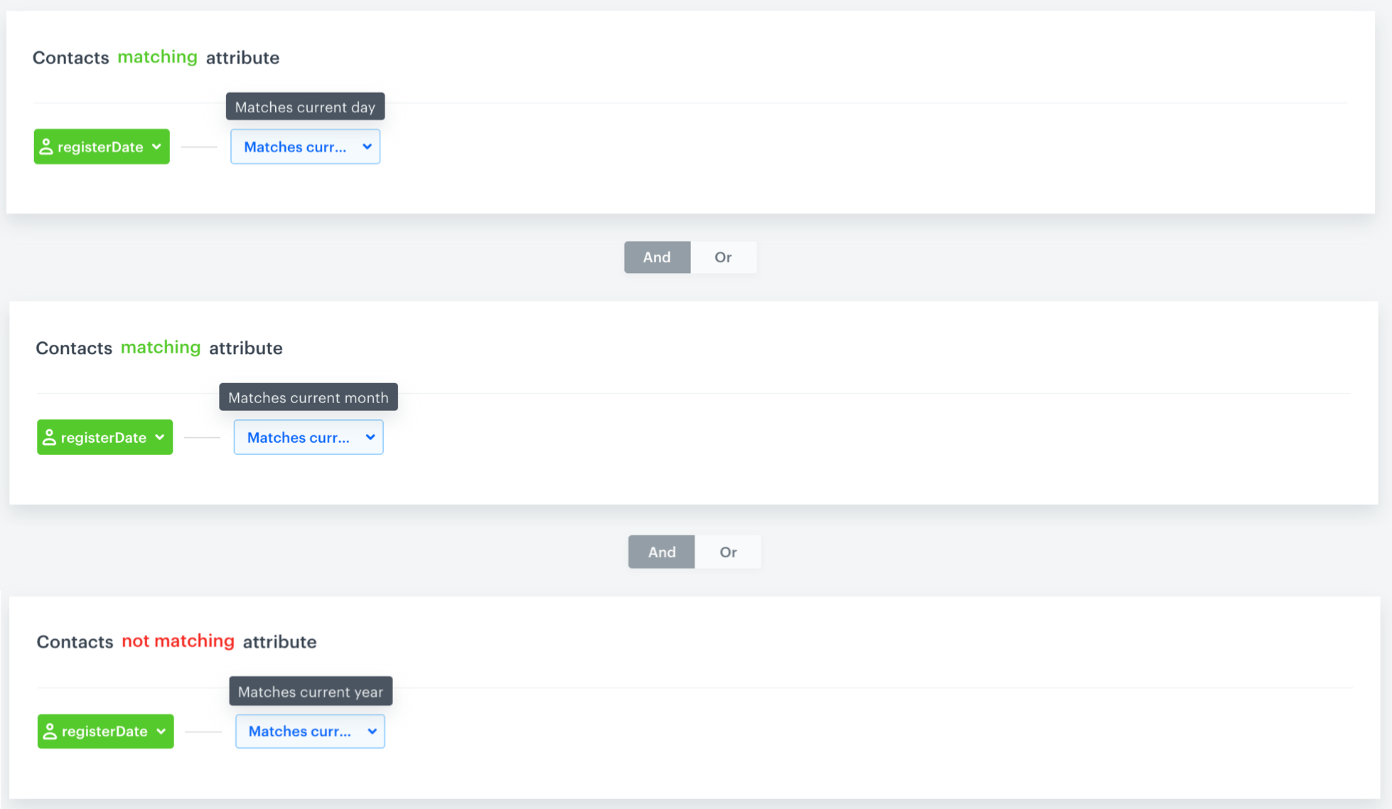Click chevron on second registerDate attribute
This screenshot has height=809, width=1392.
[160, 437]
